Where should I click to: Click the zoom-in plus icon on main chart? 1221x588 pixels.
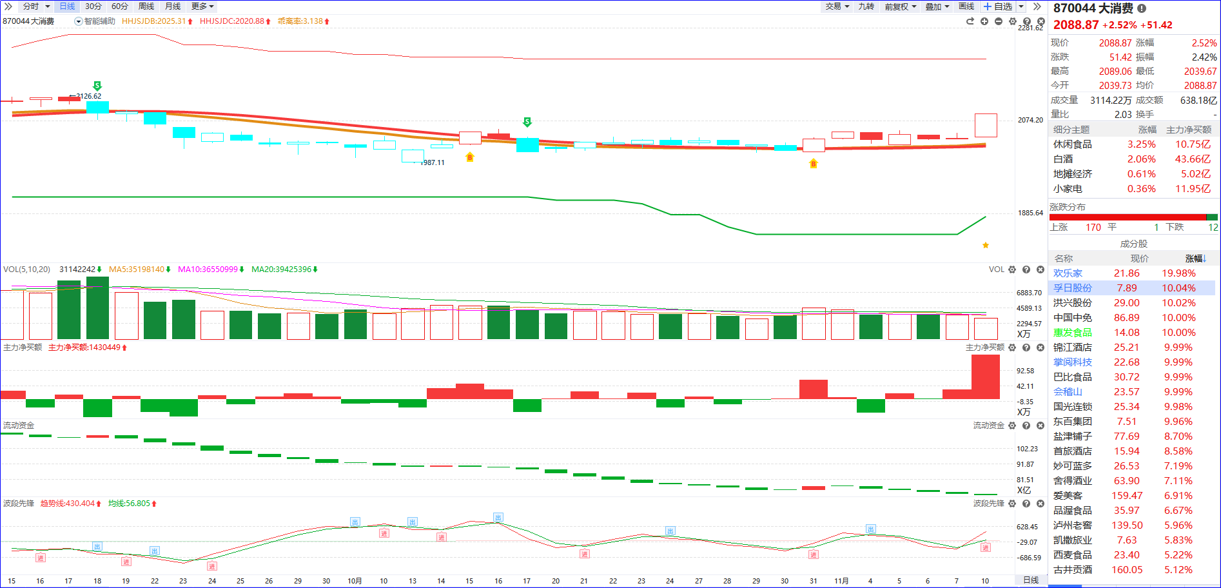pyautogui.click(x=984, y=21)
